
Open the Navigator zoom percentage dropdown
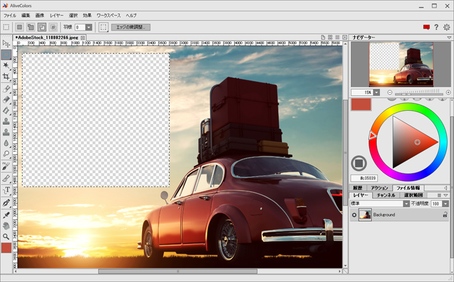(376, 92)
